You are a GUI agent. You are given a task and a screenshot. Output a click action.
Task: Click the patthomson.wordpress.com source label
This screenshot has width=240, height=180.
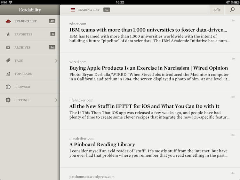[92, 176]
